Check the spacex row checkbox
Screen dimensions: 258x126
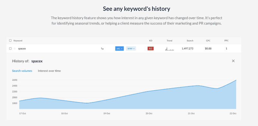pos(10,49)
